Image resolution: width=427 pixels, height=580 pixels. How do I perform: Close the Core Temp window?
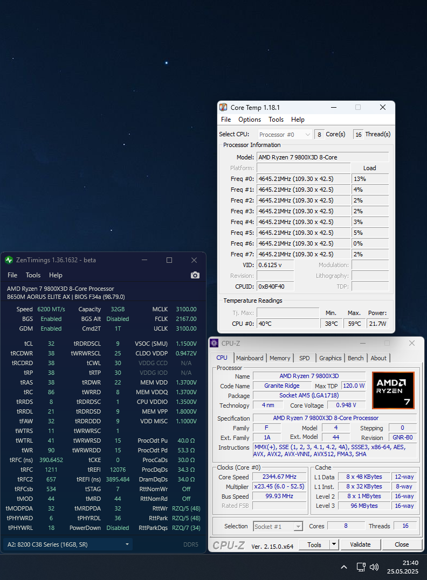click(x=383, y=107)
